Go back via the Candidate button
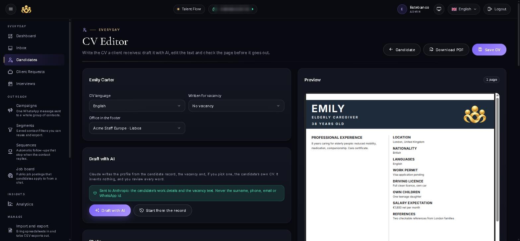 pos(402,50)
